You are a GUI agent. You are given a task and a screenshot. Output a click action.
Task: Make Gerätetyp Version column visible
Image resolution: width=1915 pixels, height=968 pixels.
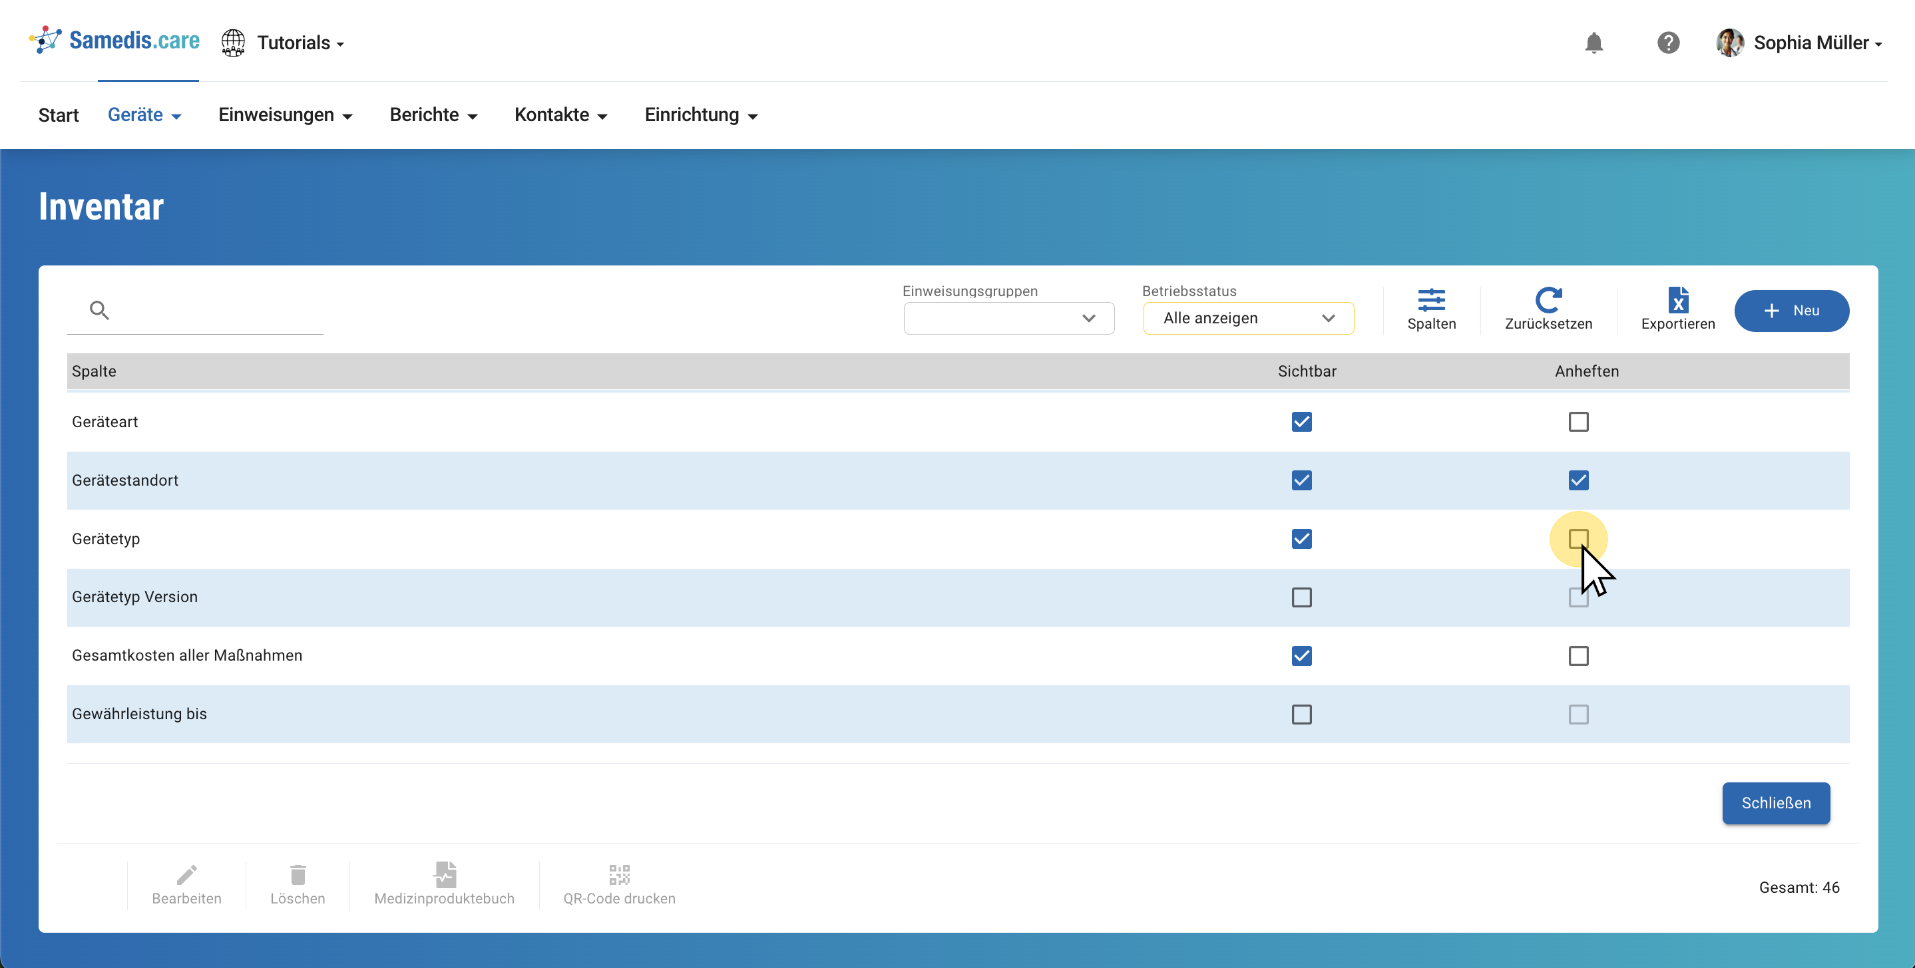coord(1301,597)
